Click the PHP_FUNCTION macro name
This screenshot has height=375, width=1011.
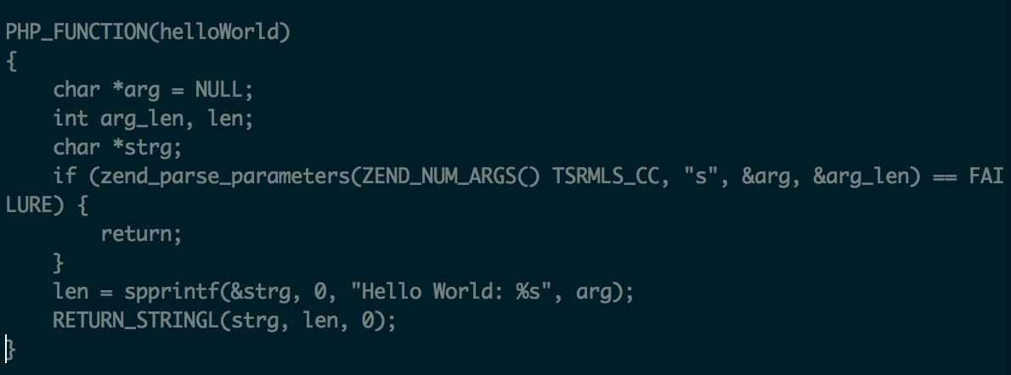(76, 32)
